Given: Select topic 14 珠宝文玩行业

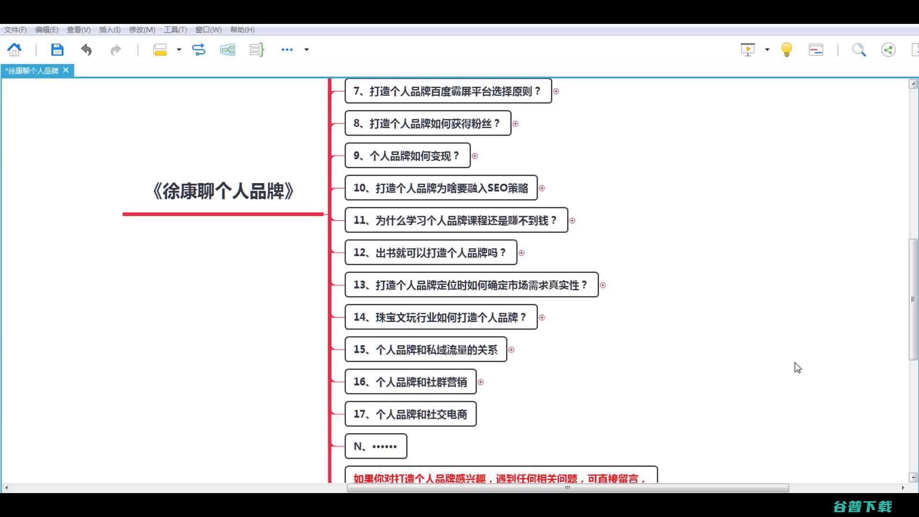Looking at the screenshot, I should tap(441, 317).
